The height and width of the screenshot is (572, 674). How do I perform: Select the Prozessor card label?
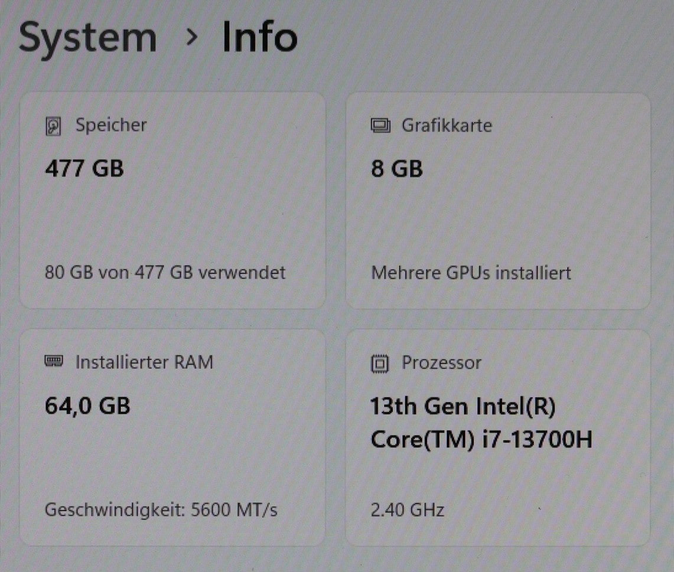tap(441, 362)
